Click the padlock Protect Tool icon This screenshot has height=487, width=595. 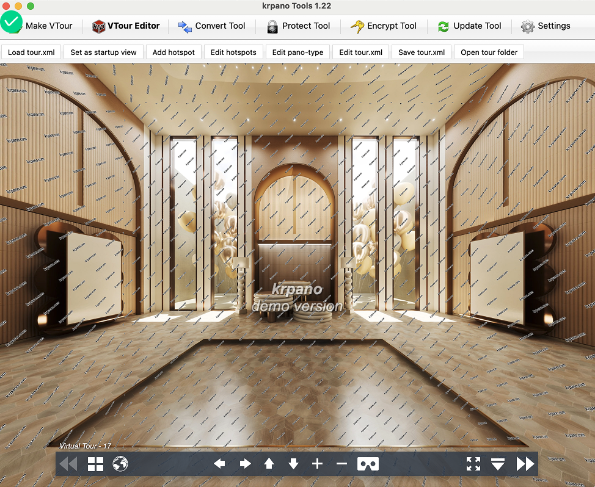coord(272,27)
